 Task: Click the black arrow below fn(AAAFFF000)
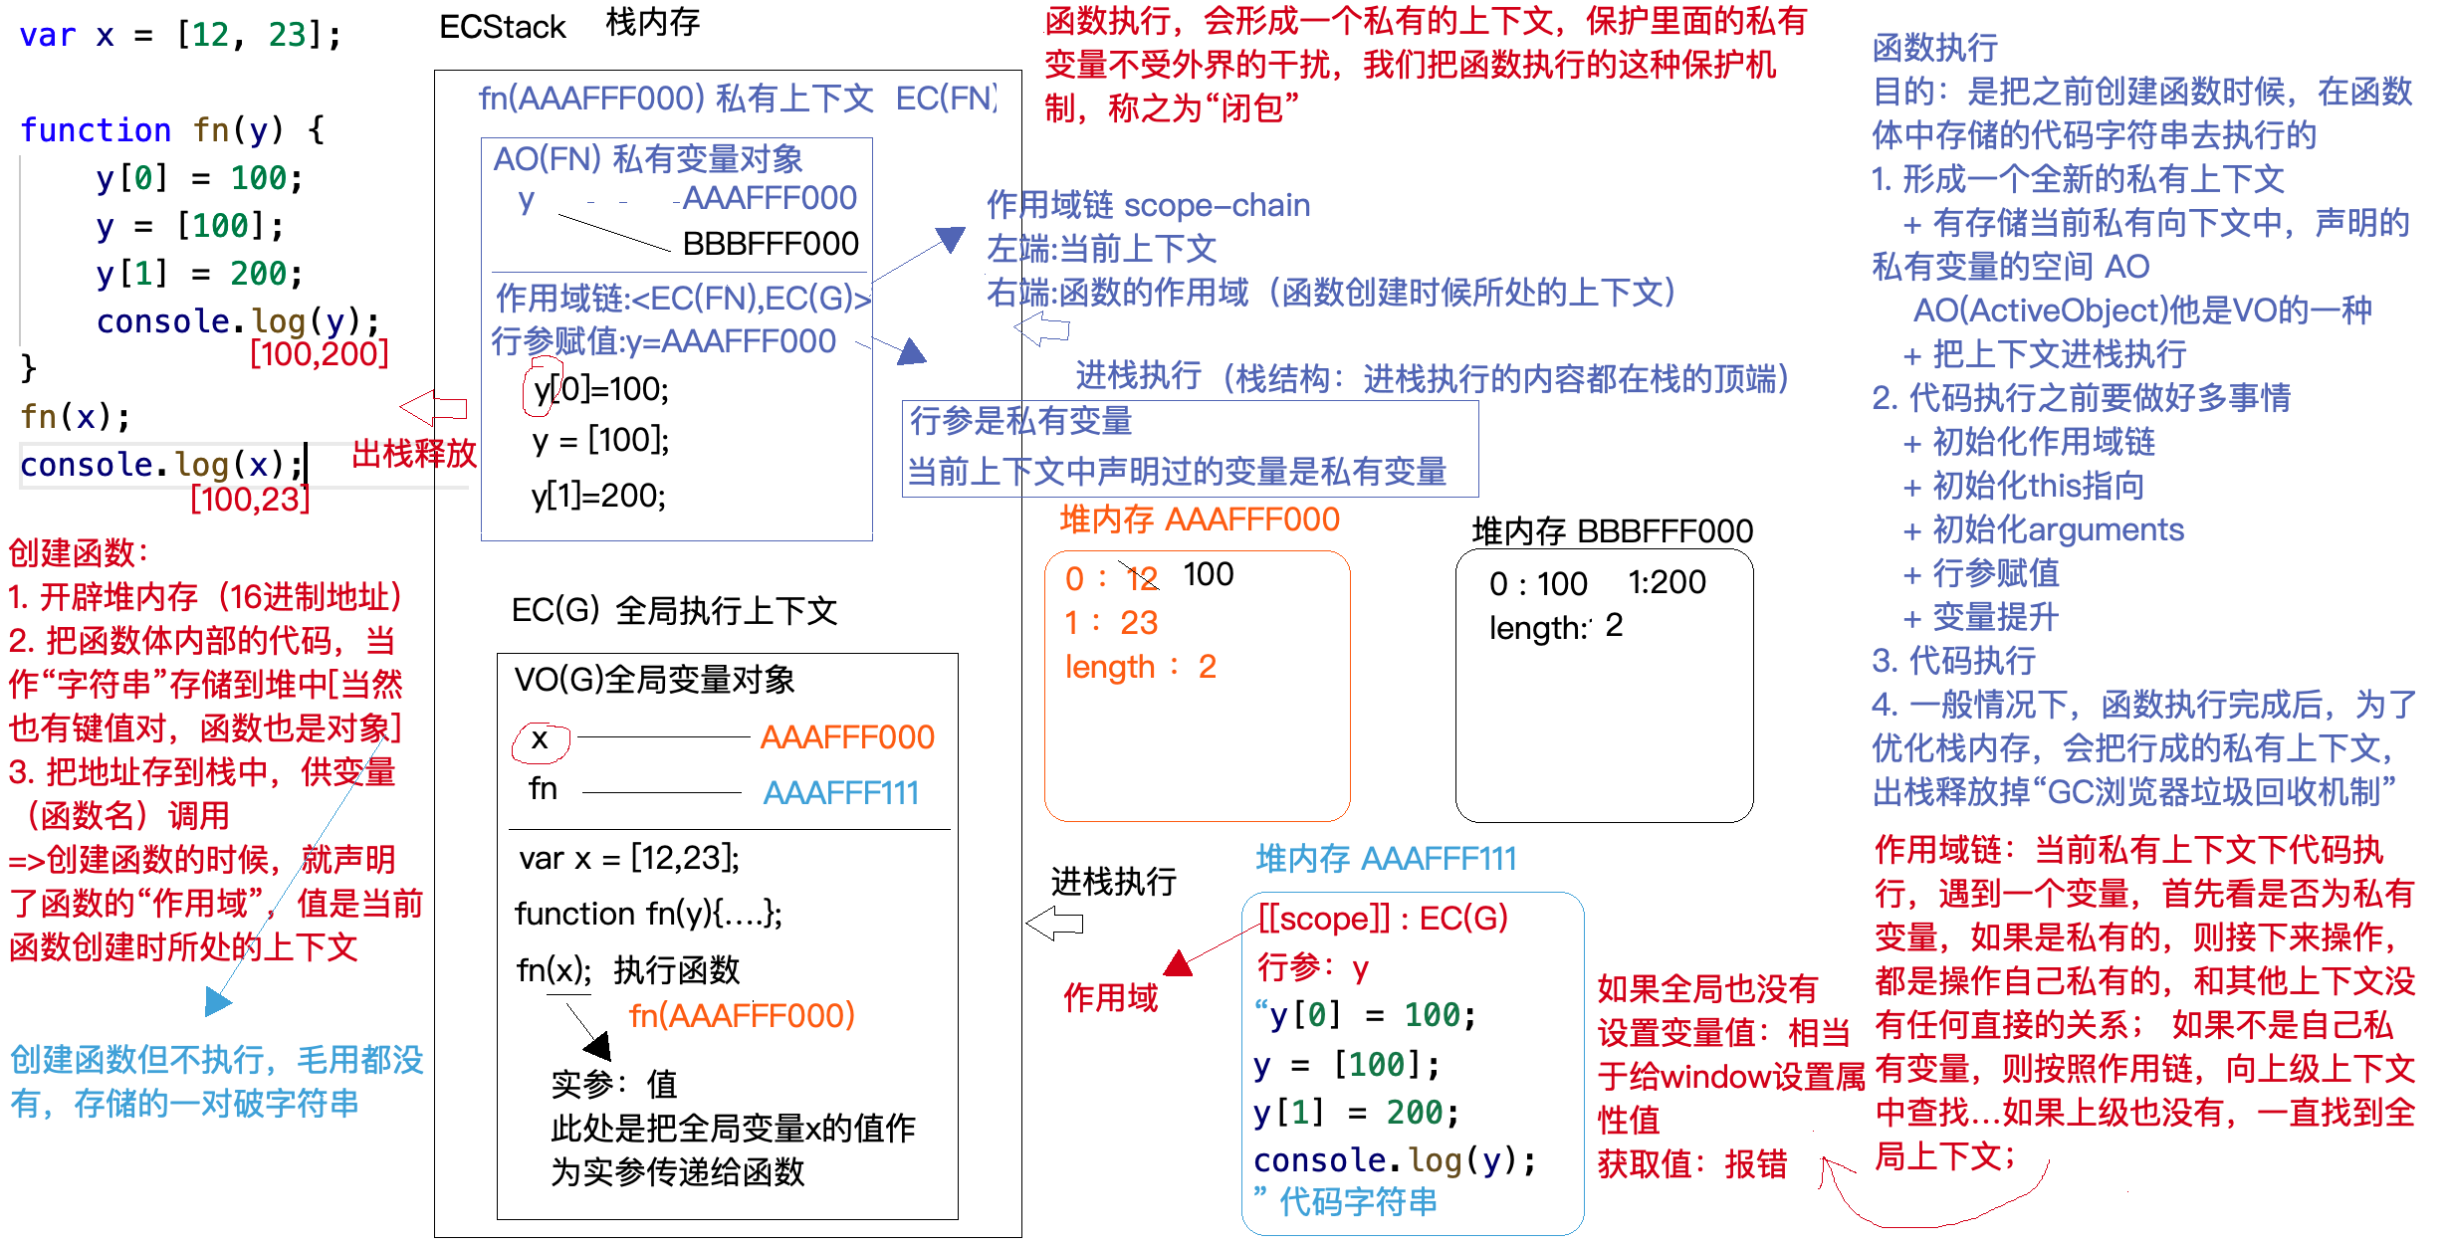(597, 1045)
